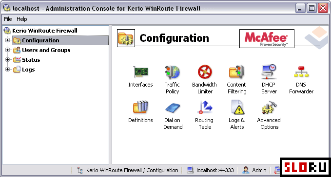The width and height of the screenshot is (331, 177).
Task: Click the Kerio WinRoute Firewall root tree icon
Action: coord(7,31)
